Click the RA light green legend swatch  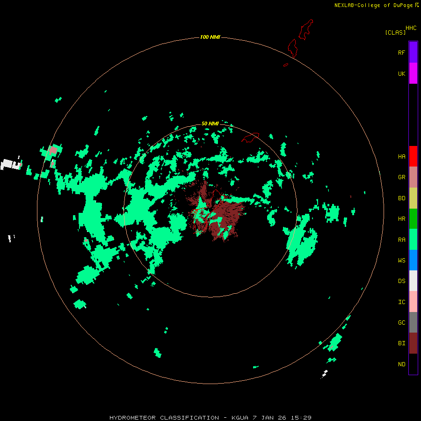413,240
